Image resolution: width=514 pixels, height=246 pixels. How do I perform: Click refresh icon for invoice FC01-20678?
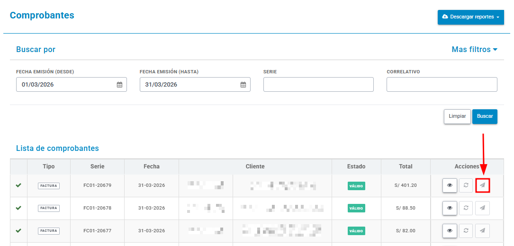tap(466, 208)
